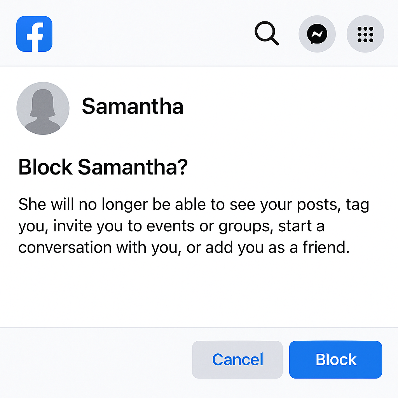398x398 pixels.
Task: Open search with the magnifying glass
Action: pos(266,33)
